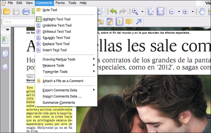Screen dimensions: 211x133
Task: Open the Layers sidebar panel
Action: [5, 67]
